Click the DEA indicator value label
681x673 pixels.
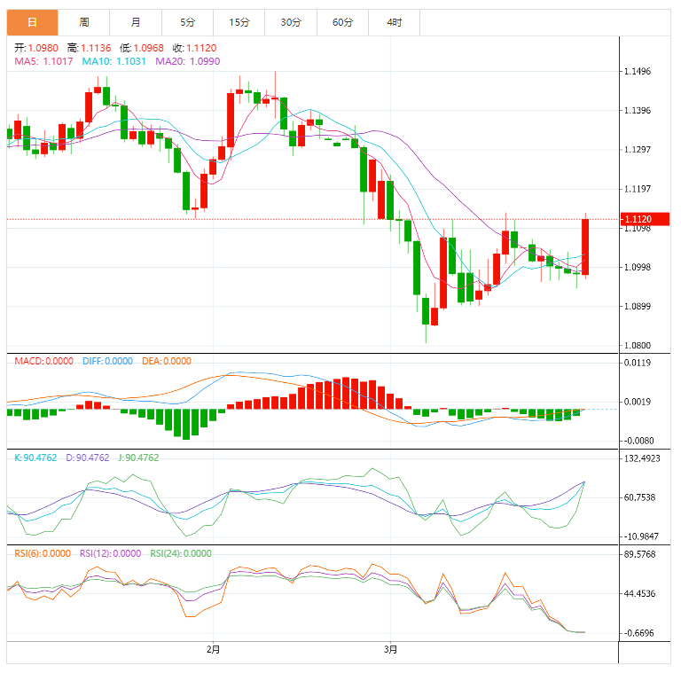pos(167,361)
